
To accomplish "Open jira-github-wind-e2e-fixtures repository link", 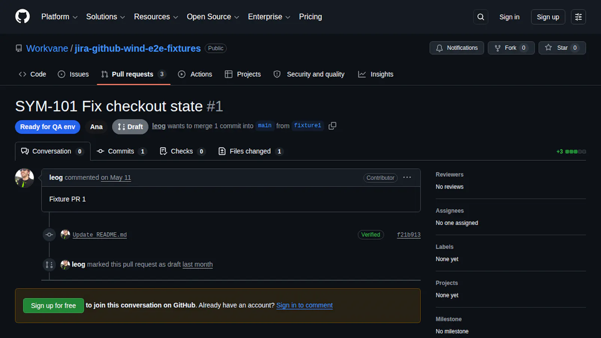I will (137, 48).
